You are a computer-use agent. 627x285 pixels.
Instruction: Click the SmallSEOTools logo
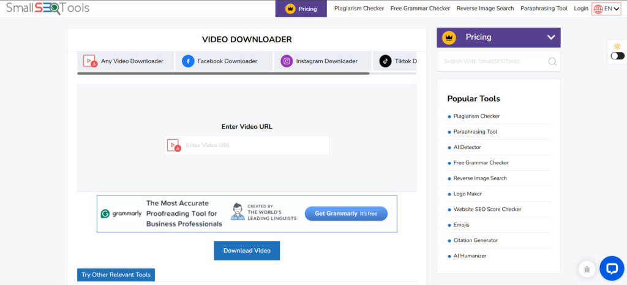48,8
